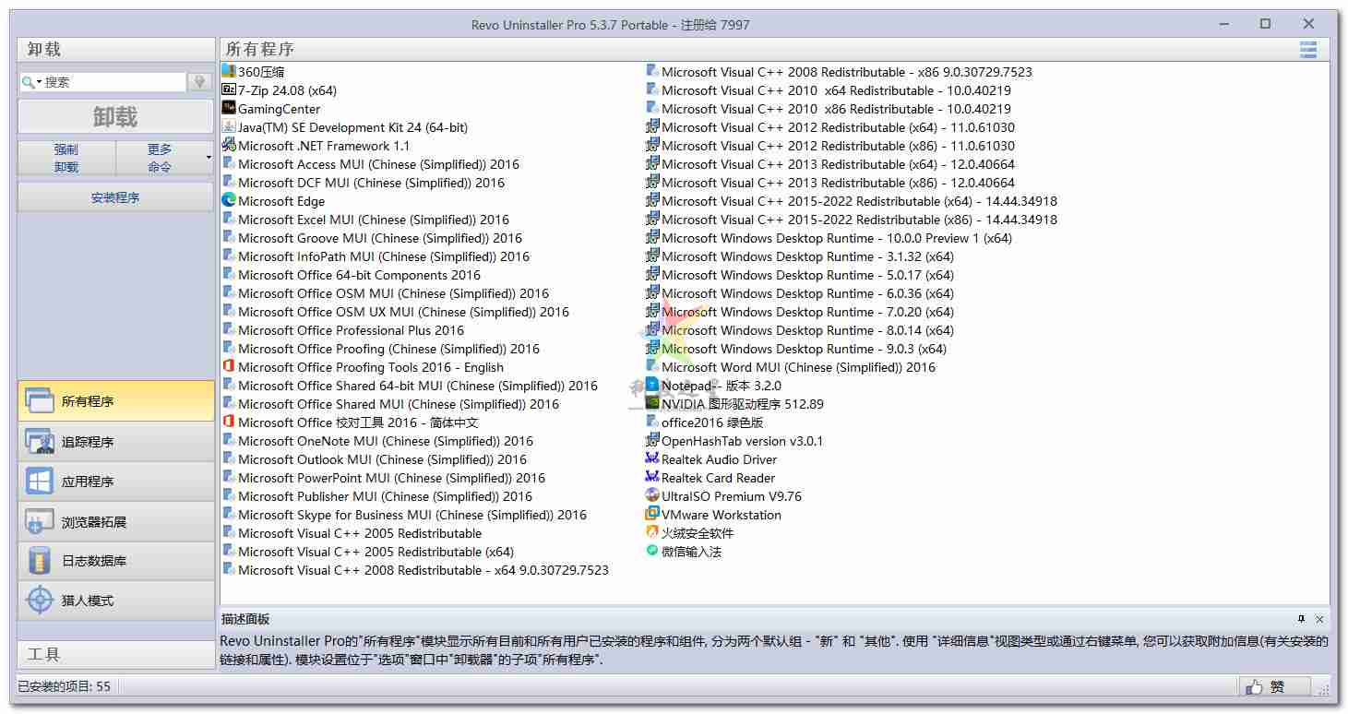Toggle the pin on the 描述面板 panel
Viewport: 1348px width, 714px height.
(x=1301, y=619)
